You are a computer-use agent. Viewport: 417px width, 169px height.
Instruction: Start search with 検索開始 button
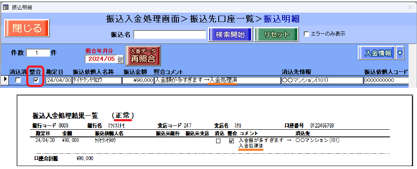pos(230,35)
